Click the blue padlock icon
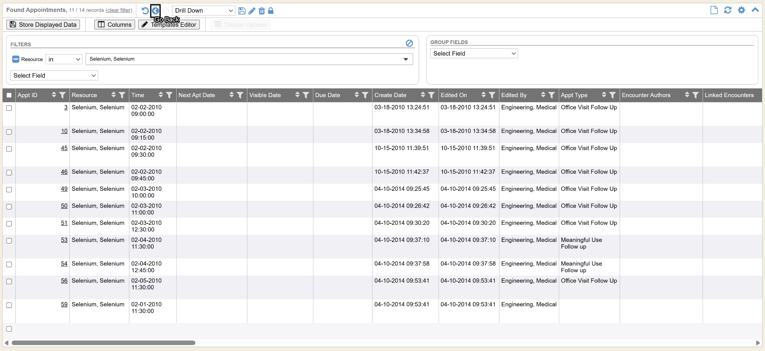The width and height of the screenshot is (765, 351). click(x=271, y=11)
